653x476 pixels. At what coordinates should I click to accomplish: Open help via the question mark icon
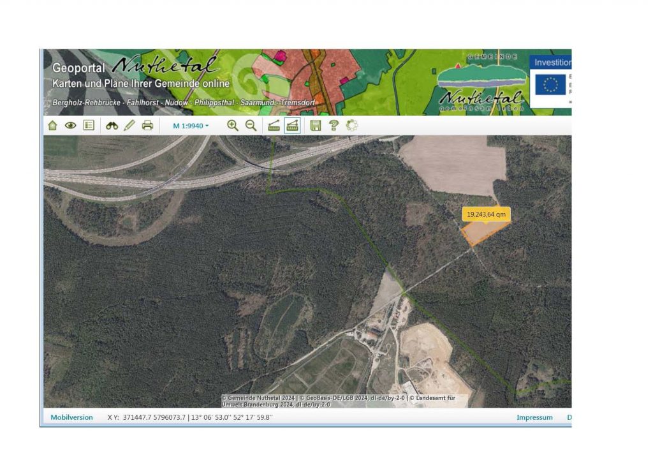333,126
